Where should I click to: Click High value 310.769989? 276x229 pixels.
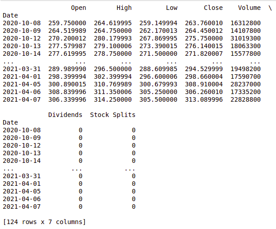point(113,84)
